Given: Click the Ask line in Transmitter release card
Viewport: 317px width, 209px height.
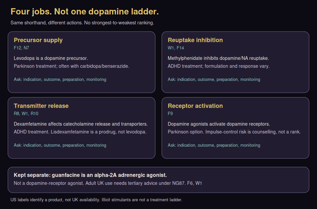Looking at the screenshot, I should pyautogui.click(x=60, y=145).
